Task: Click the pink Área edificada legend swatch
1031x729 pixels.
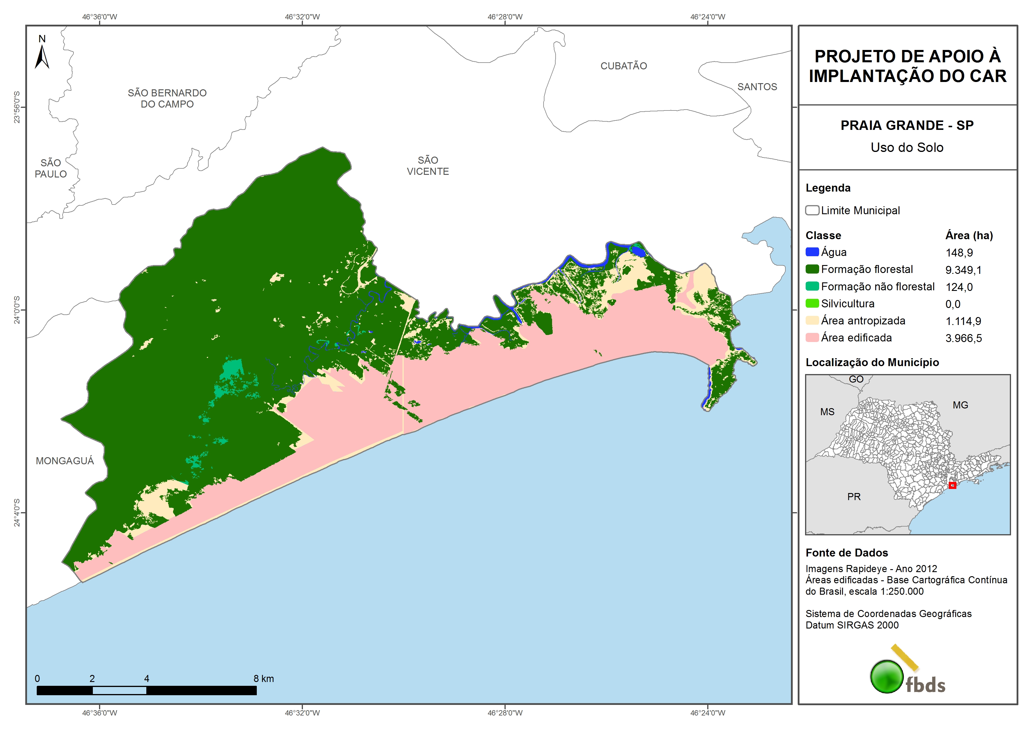Action: pos(812,337)
